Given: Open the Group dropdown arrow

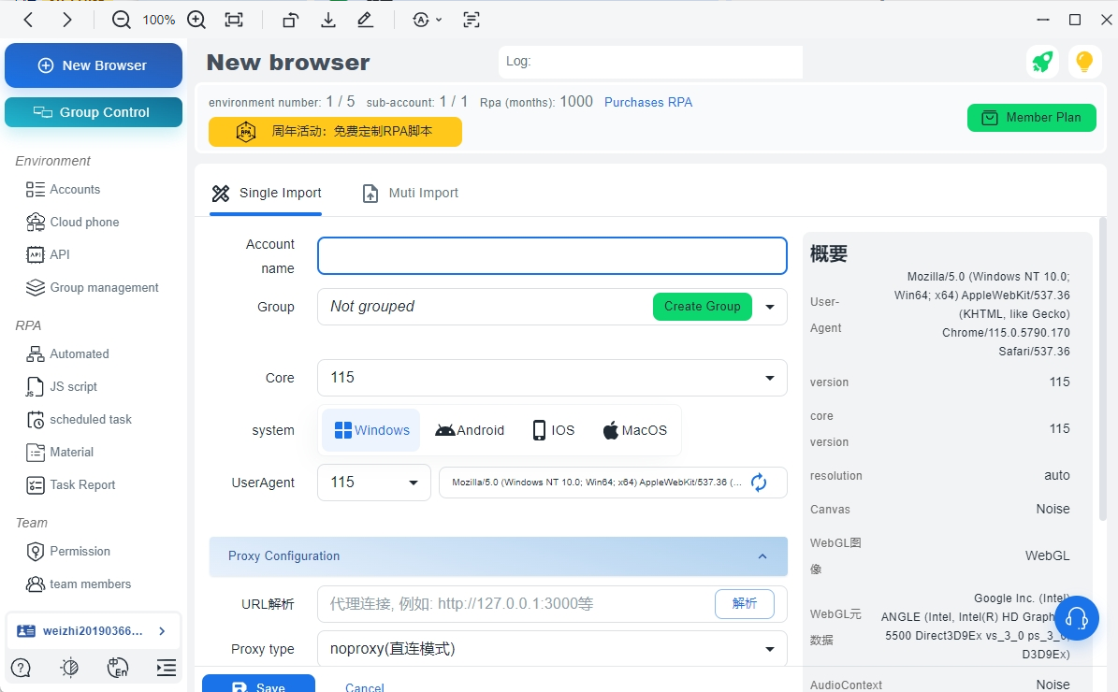Looking at the screenshot, I should tap(770, 307).
